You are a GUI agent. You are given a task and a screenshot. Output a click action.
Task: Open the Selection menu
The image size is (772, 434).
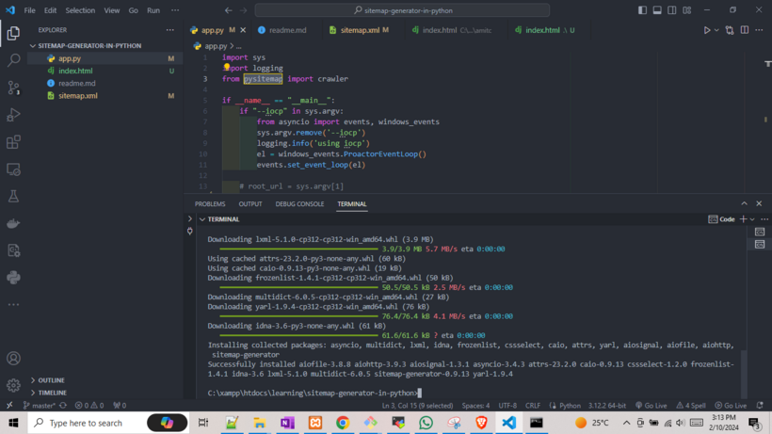point(80,10)
